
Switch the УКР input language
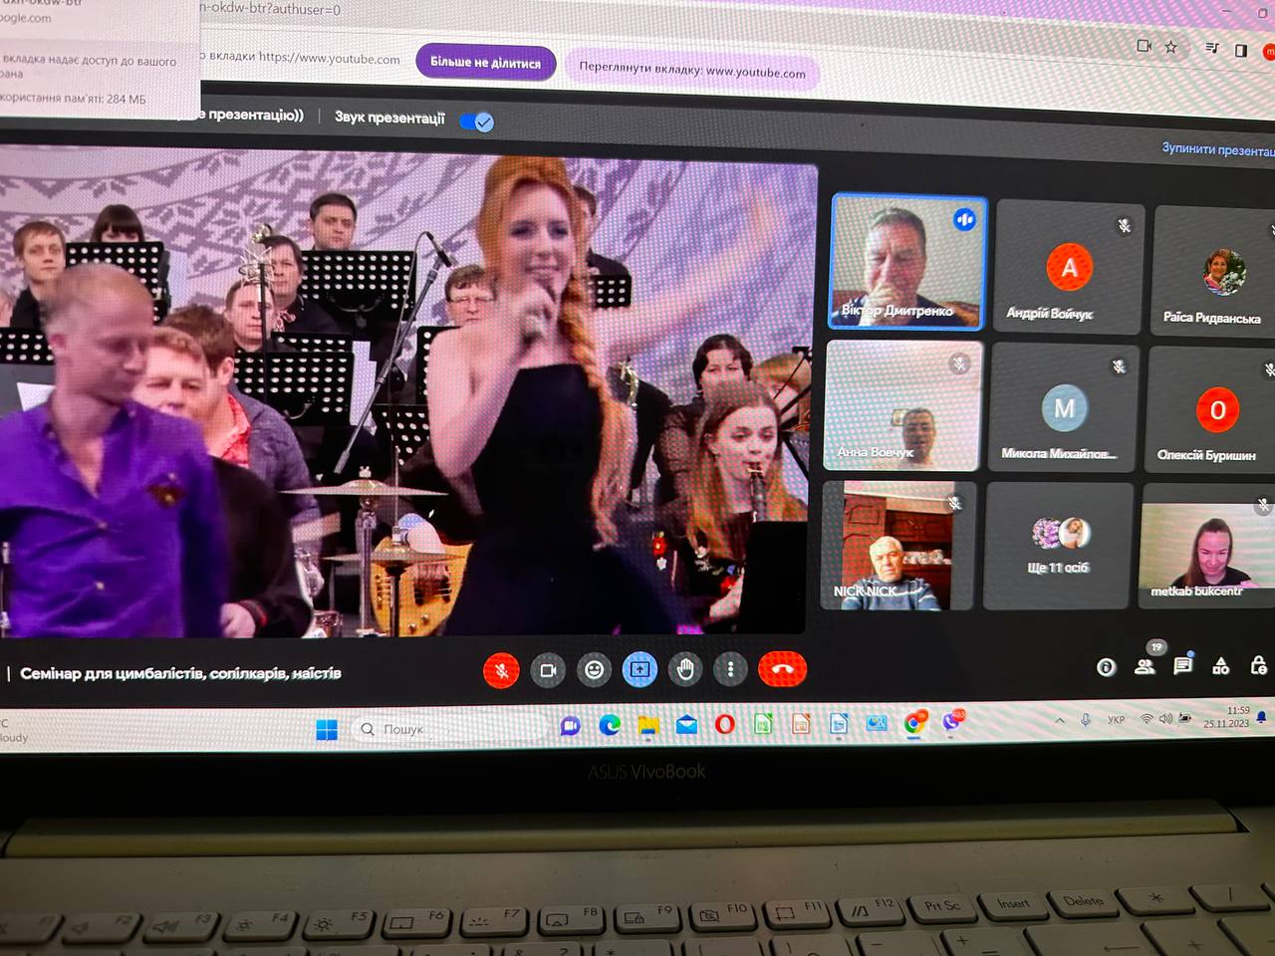(x=1116, y=719)
